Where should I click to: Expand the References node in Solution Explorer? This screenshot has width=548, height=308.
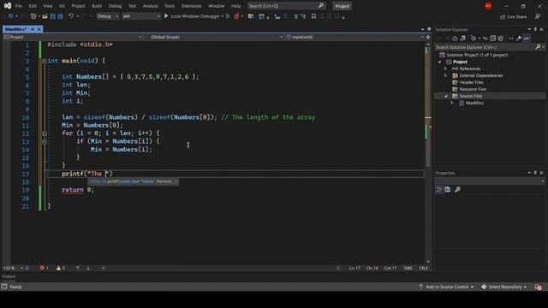coord(445,68)
